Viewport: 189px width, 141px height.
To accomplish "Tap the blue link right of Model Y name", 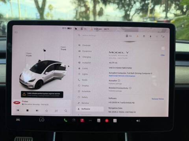I will [163, 55].
